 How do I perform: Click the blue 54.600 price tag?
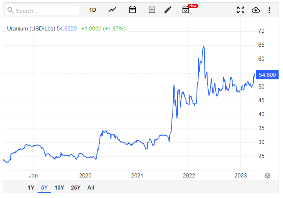coord(267,75)
